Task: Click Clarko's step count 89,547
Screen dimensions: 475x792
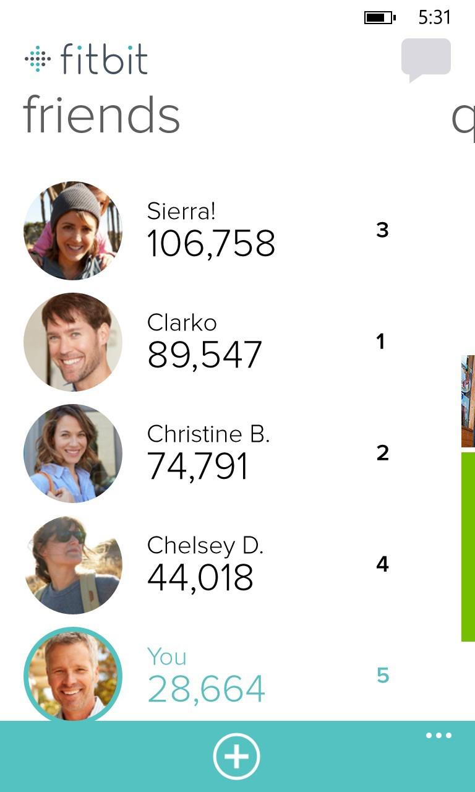Action: tap(205, 355)
